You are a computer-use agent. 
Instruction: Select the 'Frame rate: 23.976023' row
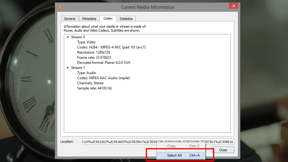[x=94, y=58]
